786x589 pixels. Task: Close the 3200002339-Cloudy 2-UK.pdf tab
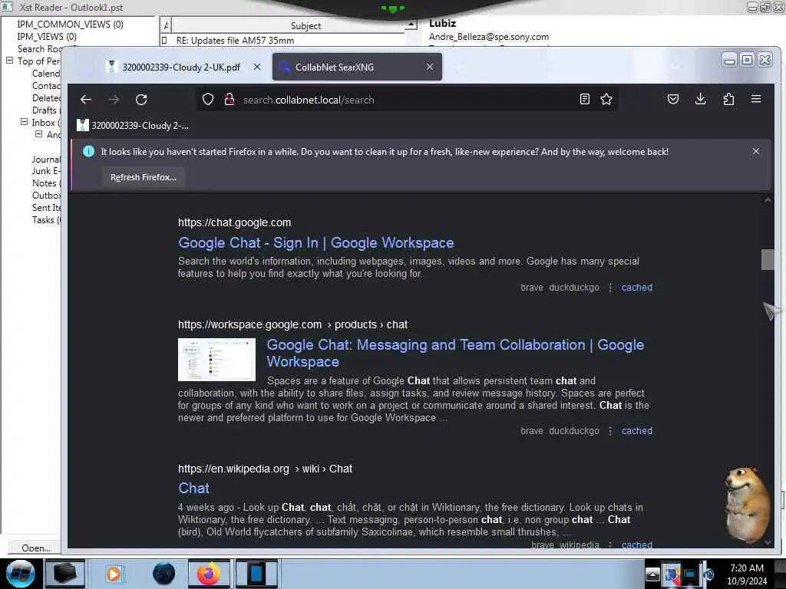click(x=257, y=67)
